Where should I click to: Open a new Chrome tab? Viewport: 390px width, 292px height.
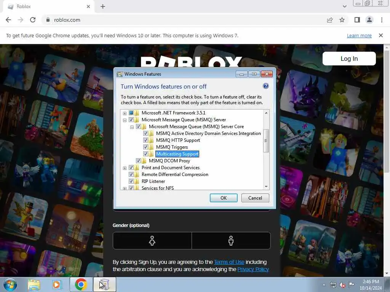(103, 6)
